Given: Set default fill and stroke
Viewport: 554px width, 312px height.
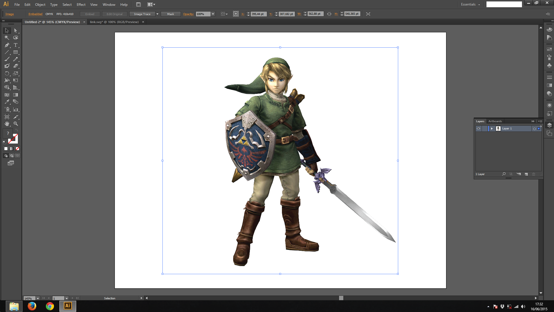Looking at the screenshot, I should (x=4, y=142).
